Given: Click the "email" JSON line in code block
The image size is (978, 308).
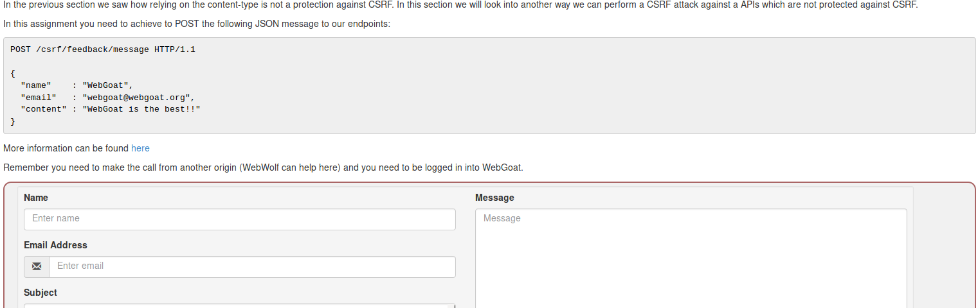Looking at the screenshot, I should pyautogui.click(x=108, y=98).
